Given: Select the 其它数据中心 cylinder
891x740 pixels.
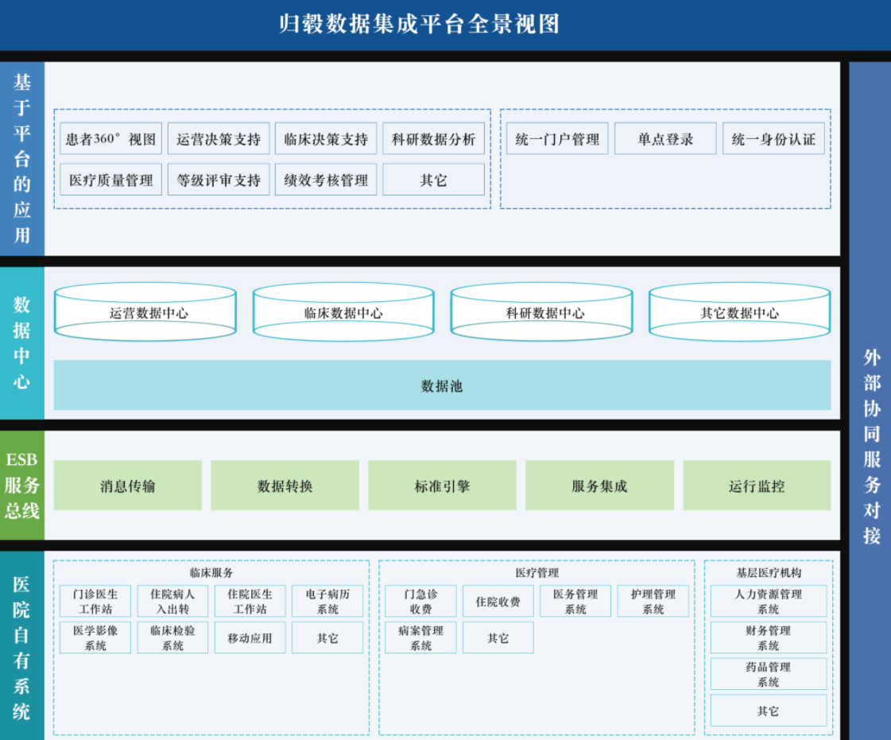Looking at the screenshot, I should pyautogui.click(x=739, y=312).
